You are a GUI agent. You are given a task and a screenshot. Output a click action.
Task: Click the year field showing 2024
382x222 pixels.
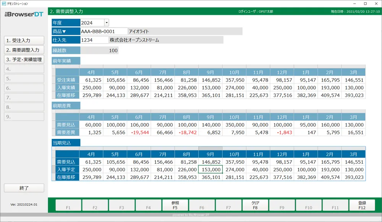(x=92, y=23)
